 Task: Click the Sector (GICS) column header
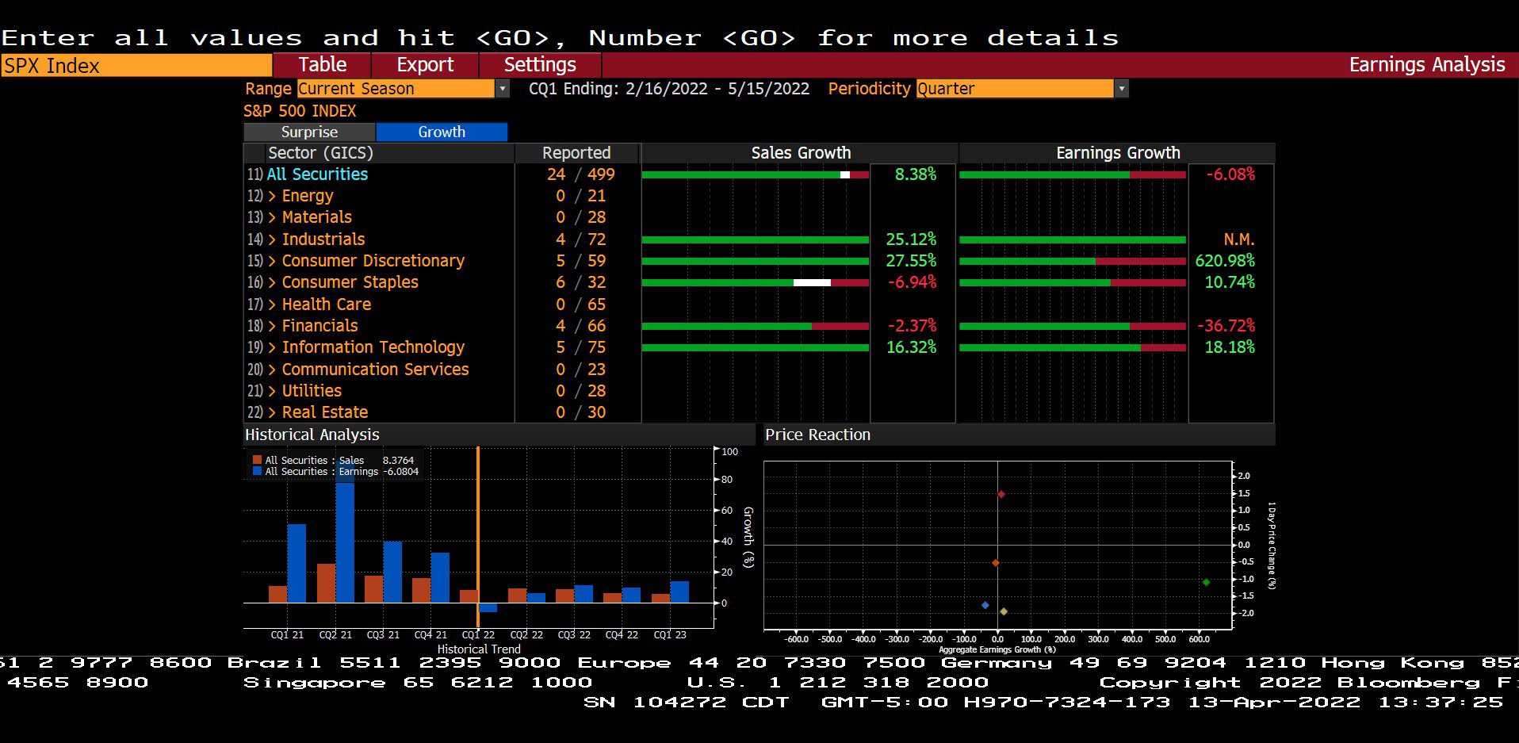point(320,153)
